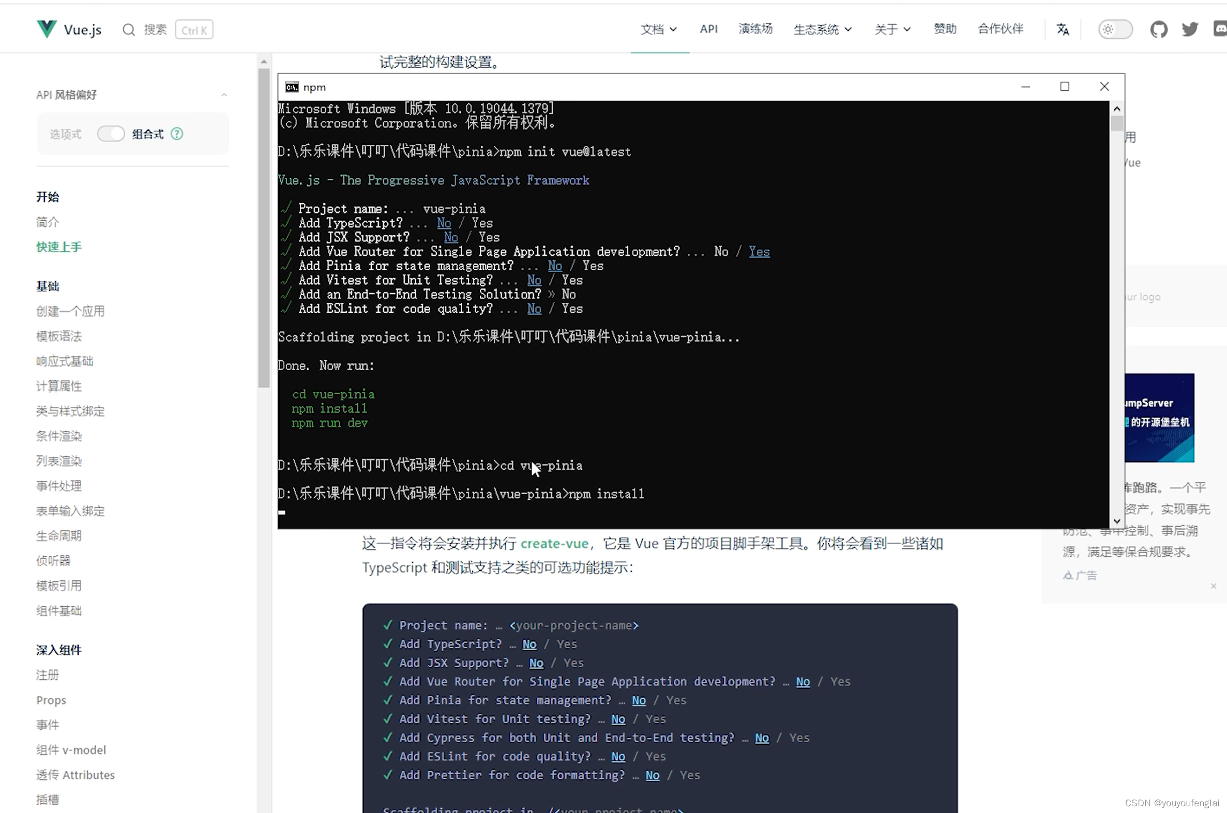Open the 插槽 sidebar link
Viewport: 1227px width, 813px height.
point(48,800)
